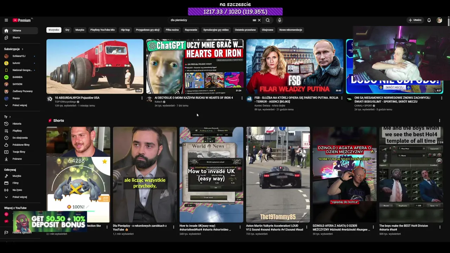The image size is (450, 253).
Task: Open Muzyka under Odkrywaj
Action: tap(20, 176)
